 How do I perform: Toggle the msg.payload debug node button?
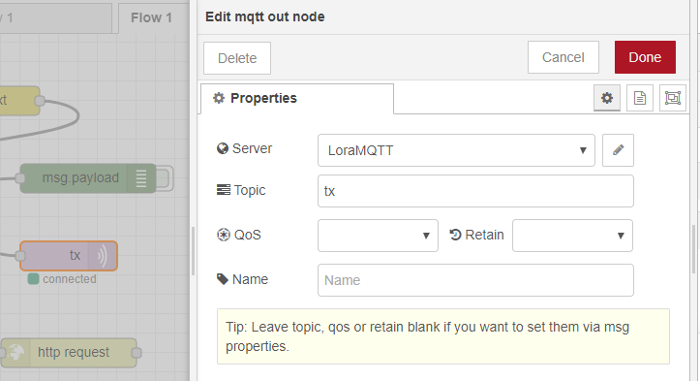coord(165,178)
